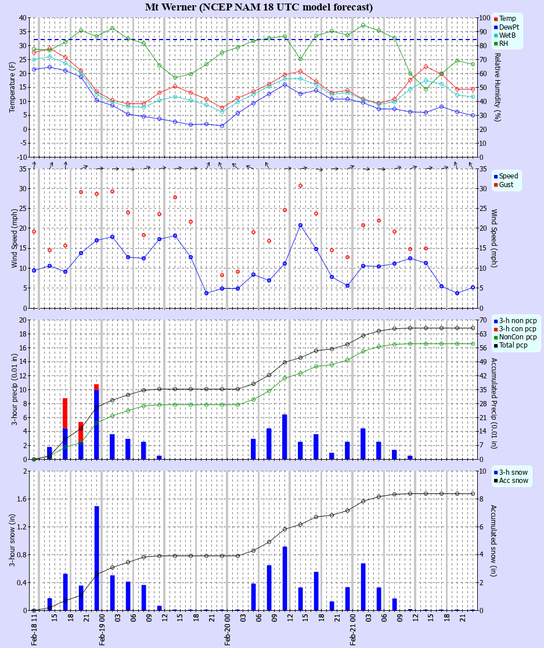Click the blue DewPt legend marker

(496, 27)
